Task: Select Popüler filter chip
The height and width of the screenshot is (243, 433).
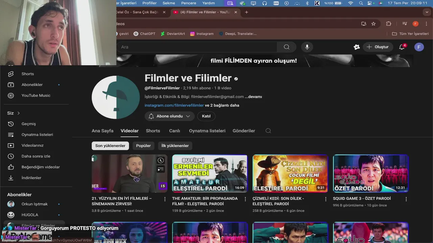Action: click(143, 146)
